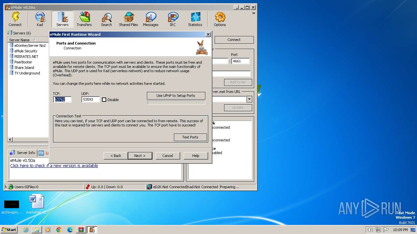
Task: Click the Windows Start button
Action: click(x=9, y=230)
